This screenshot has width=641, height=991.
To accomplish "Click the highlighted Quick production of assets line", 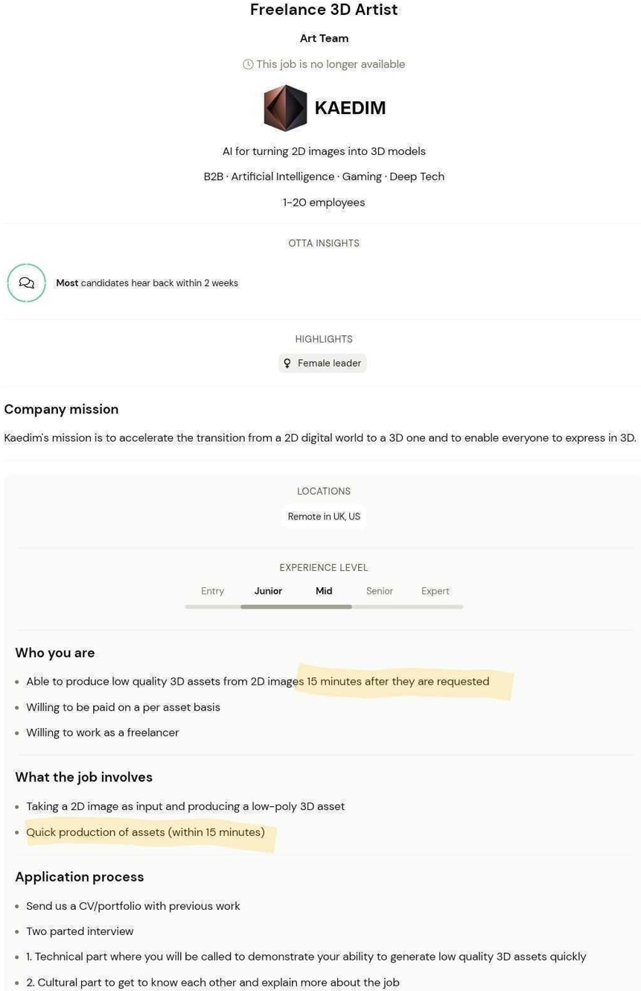I will click(145, 832).
